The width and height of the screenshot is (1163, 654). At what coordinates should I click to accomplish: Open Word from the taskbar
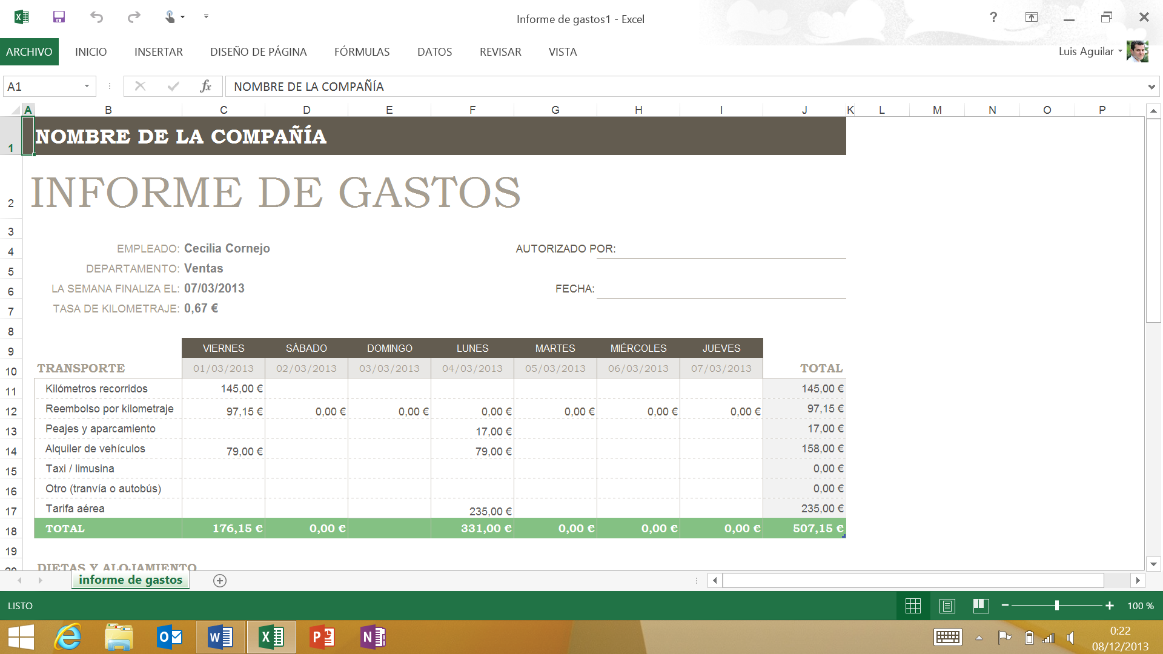coord(220,637)
